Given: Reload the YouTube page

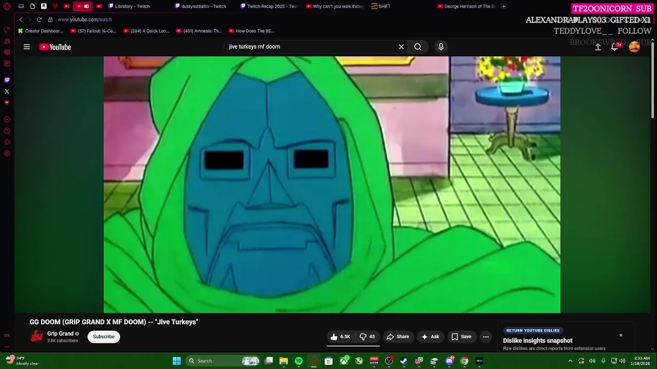Looking at the screenshot, I should tap(39, 19).
